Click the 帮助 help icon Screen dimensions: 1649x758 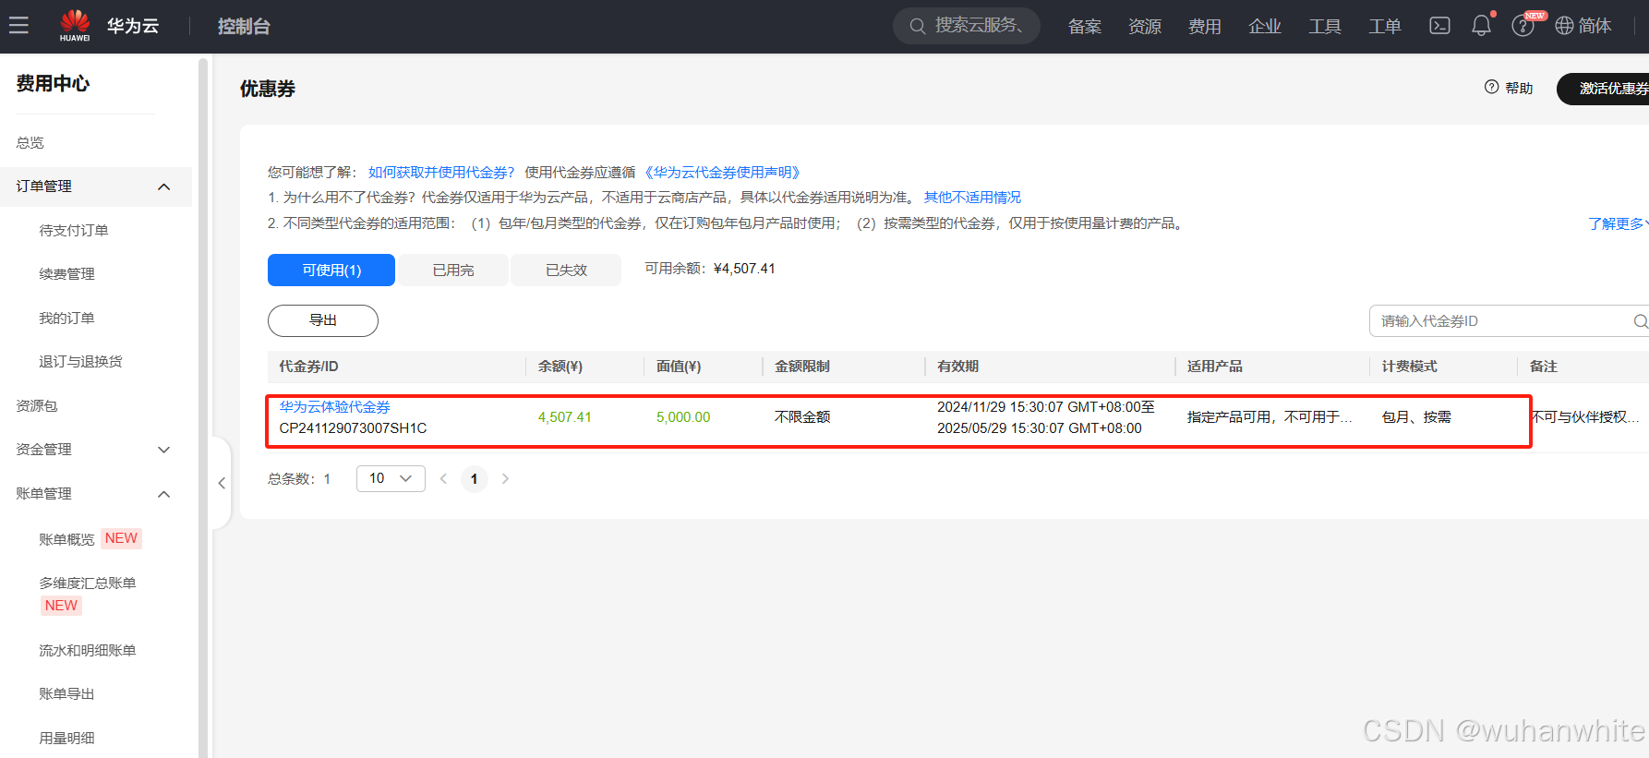[x=1491, y=87]
